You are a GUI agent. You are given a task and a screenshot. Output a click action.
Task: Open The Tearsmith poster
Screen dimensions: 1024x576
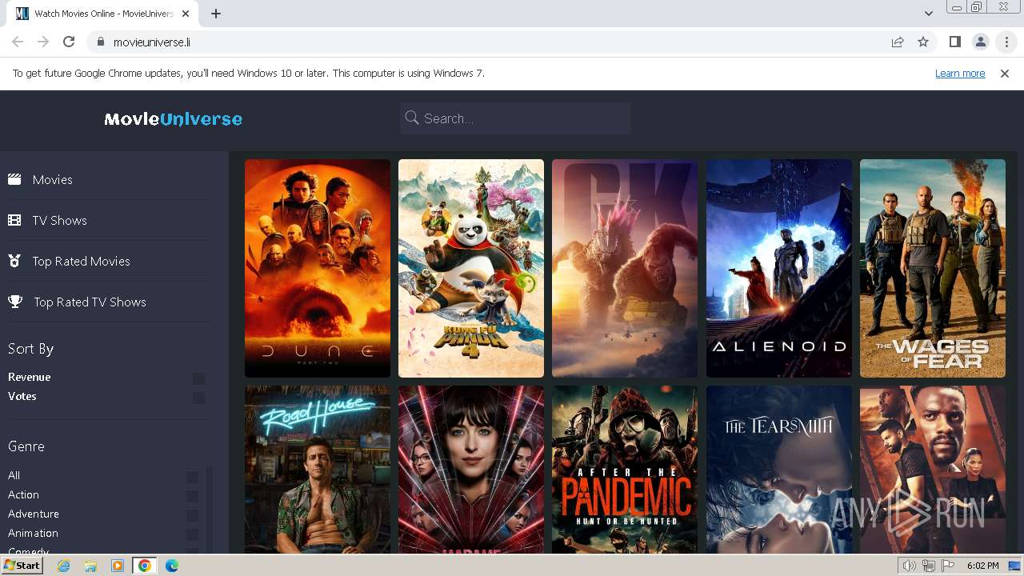(779, 470)
